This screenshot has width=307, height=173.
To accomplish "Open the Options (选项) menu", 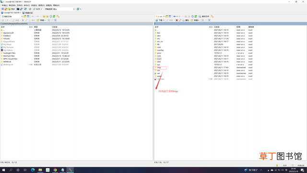I will click(x=41, y=5).
